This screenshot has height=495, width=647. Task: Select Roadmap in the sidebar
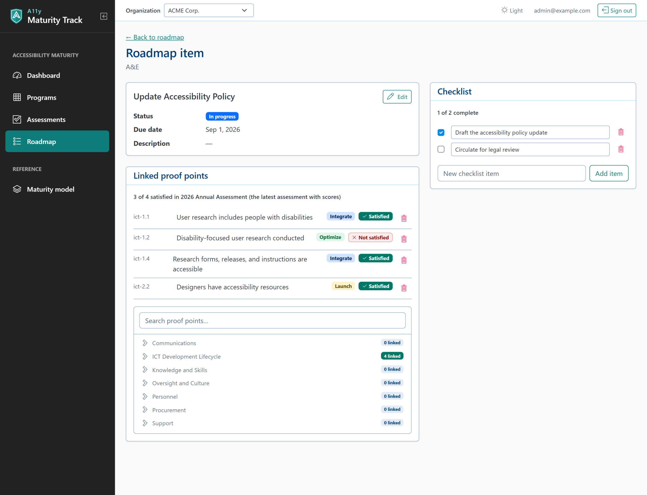coord(57,141)
